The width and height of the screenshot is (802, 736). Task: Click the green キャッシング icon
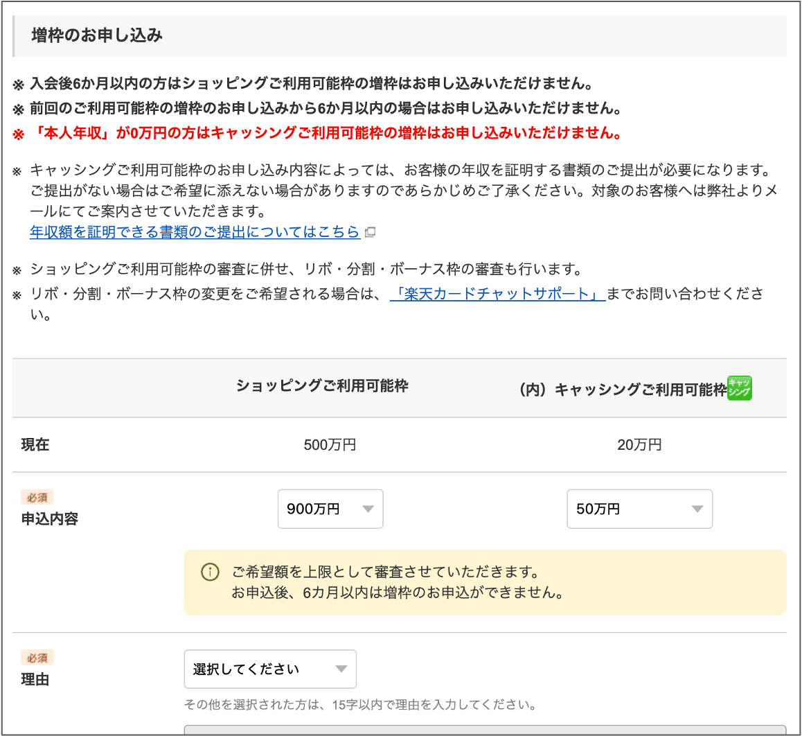(740, 388)
